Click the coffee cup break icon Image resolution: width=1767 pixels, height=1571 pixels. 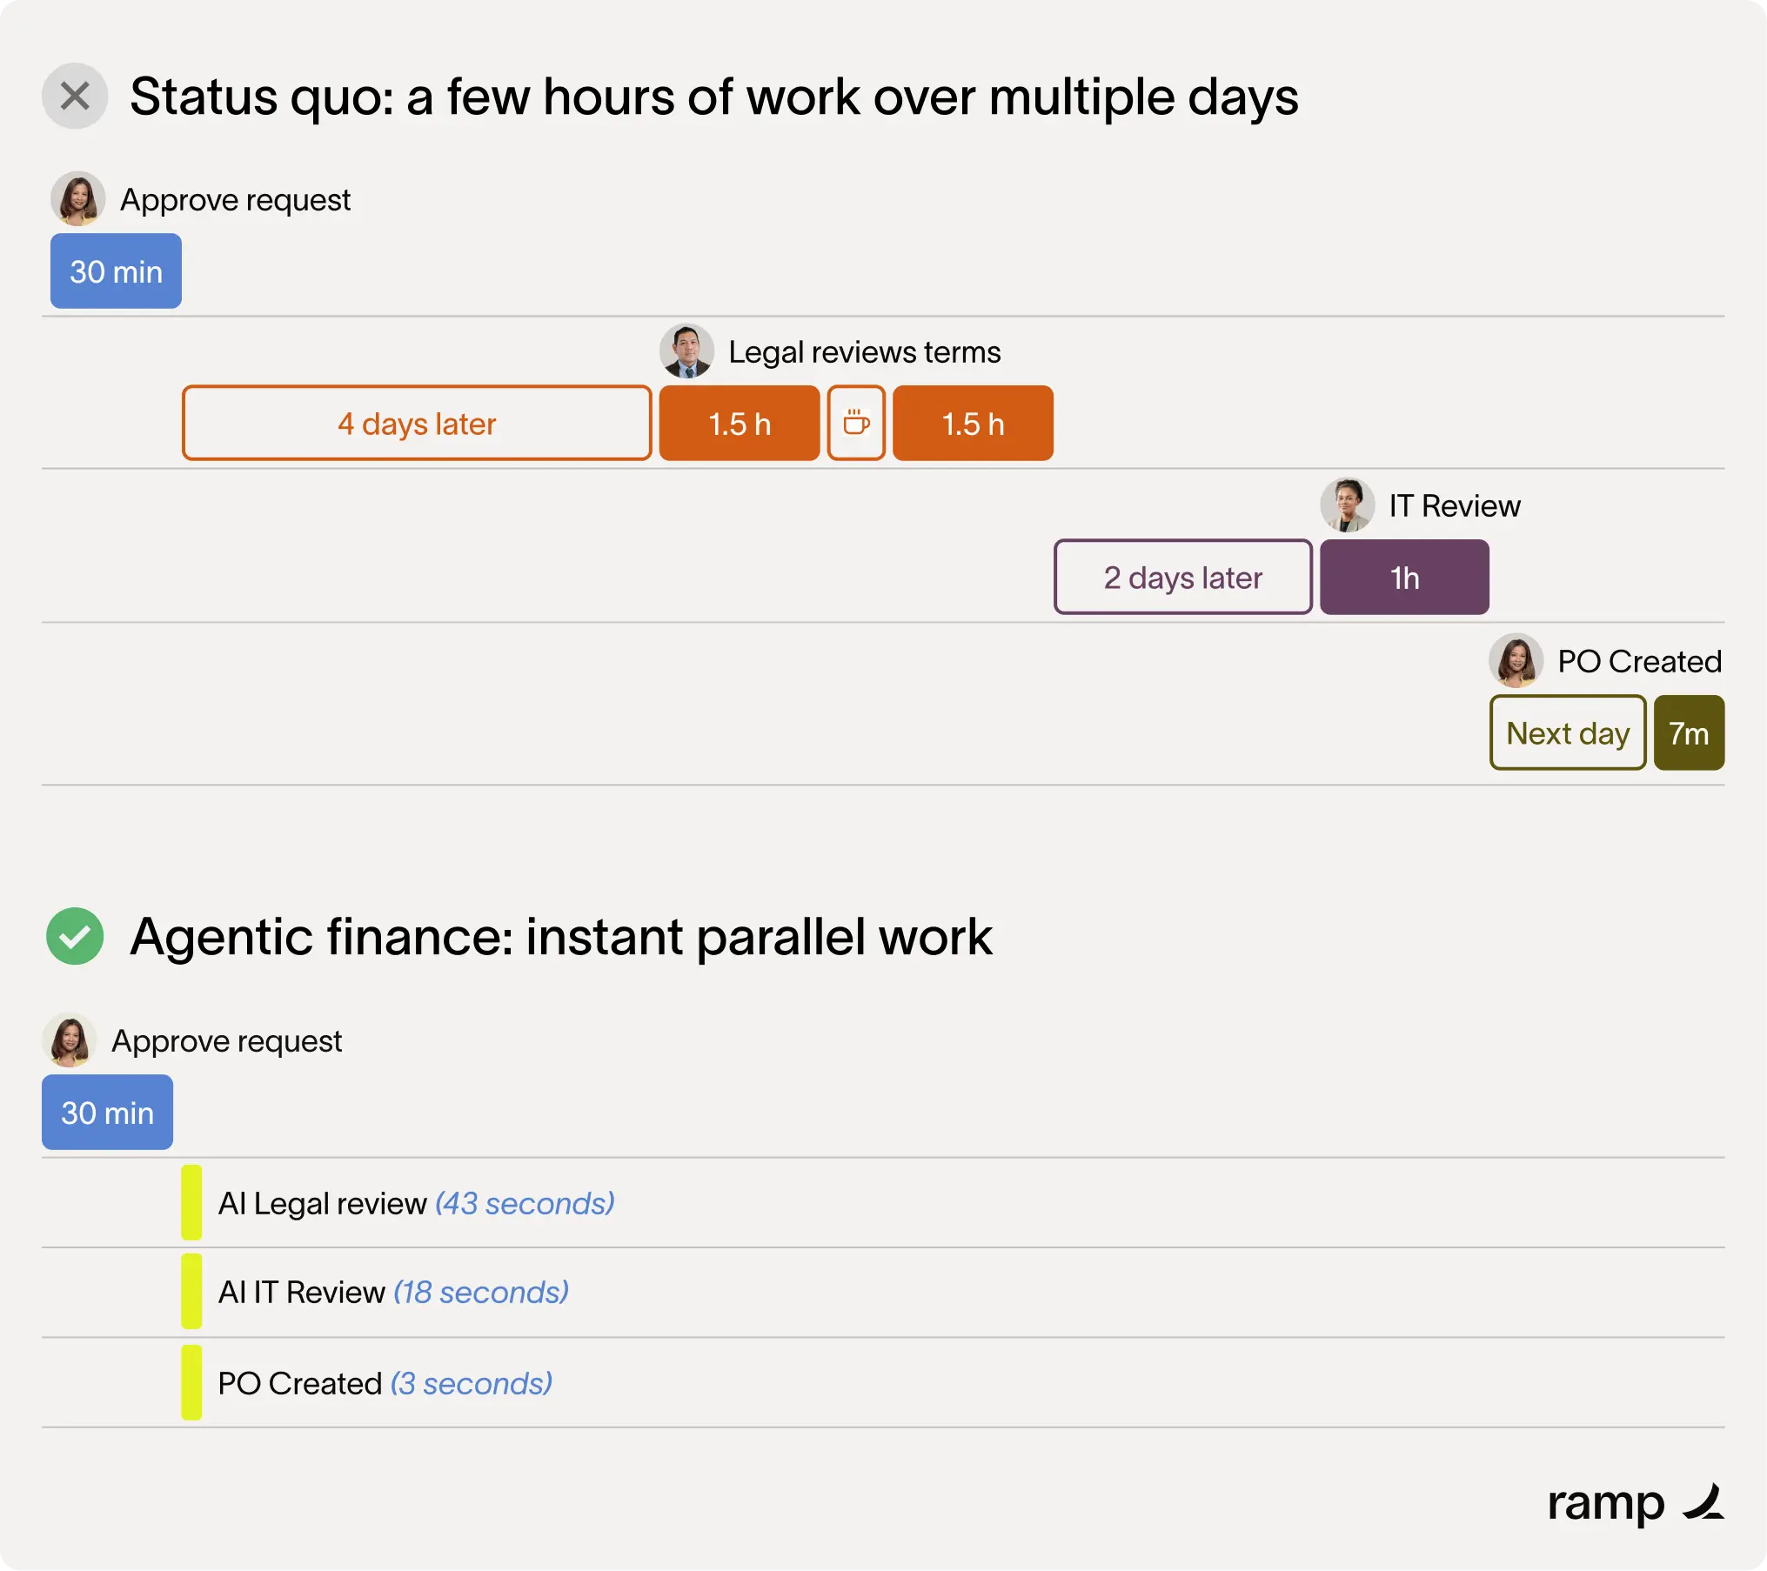point(856,423)
